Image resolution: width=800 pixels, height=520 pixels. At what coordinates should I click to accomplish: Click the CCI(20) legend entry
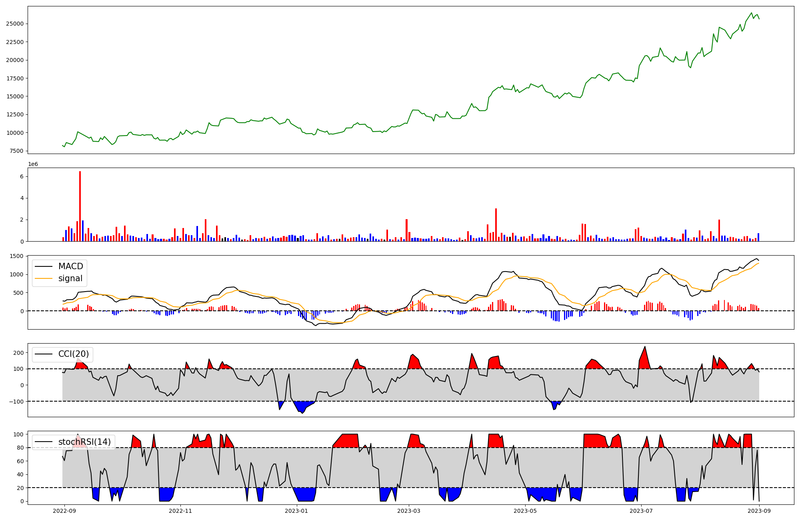coord(73,354)
